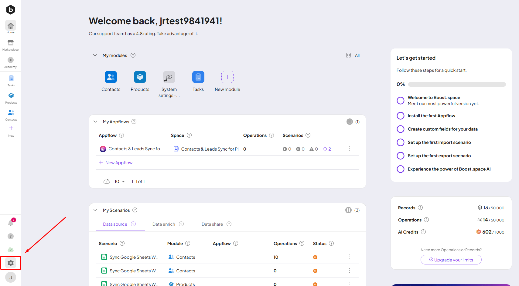Click the onboarding progress bar
Screen dimensions: 519x286
457,85
